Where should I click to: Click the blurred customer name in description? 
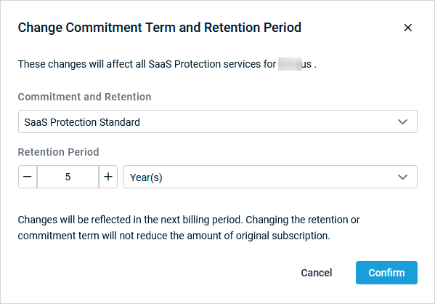[x=290, y=64]
